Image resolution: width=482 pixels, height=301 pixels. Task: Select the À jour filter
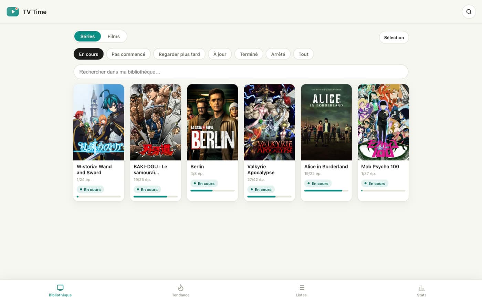click(220, 54)
